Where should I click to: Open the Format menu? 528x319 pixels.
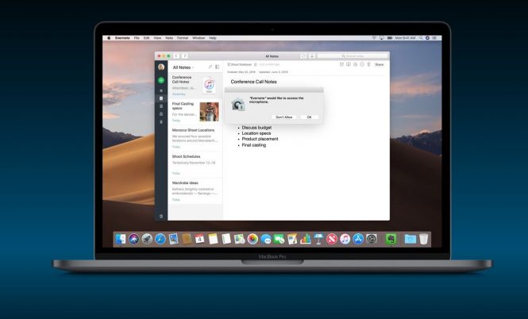coord(183,38)
